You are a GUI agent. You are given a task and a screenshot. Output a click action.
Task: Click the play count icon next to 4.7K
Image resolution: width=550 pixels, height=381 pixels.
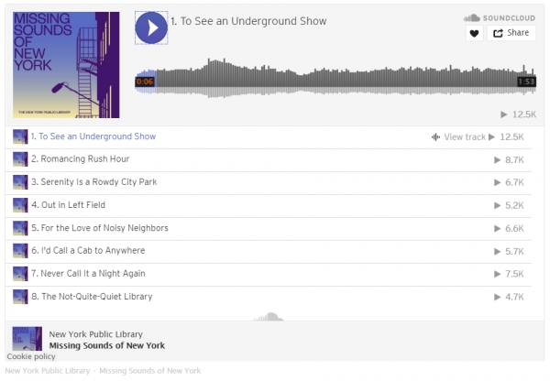point(497,298)
